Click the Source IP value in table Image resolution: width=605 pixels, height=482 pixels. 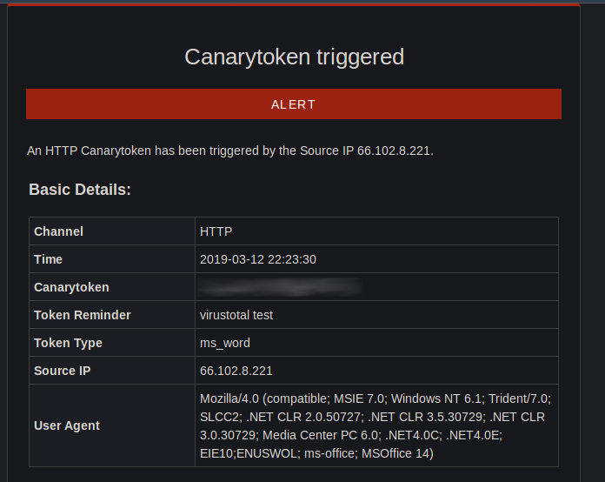pyautogui.click(x=236, y=371)
